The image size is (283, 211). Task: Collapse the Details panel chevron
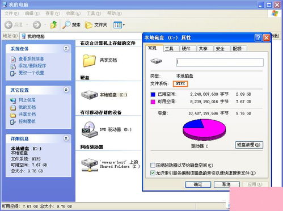tap(66, 138)
